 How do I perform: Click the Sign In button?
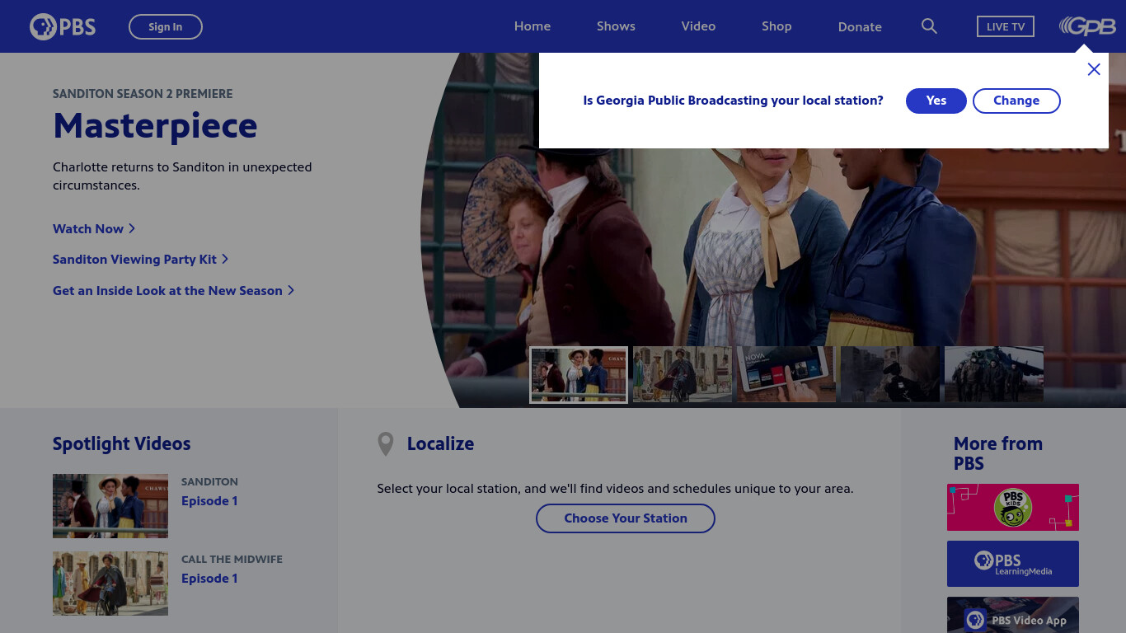pos(166,26)
